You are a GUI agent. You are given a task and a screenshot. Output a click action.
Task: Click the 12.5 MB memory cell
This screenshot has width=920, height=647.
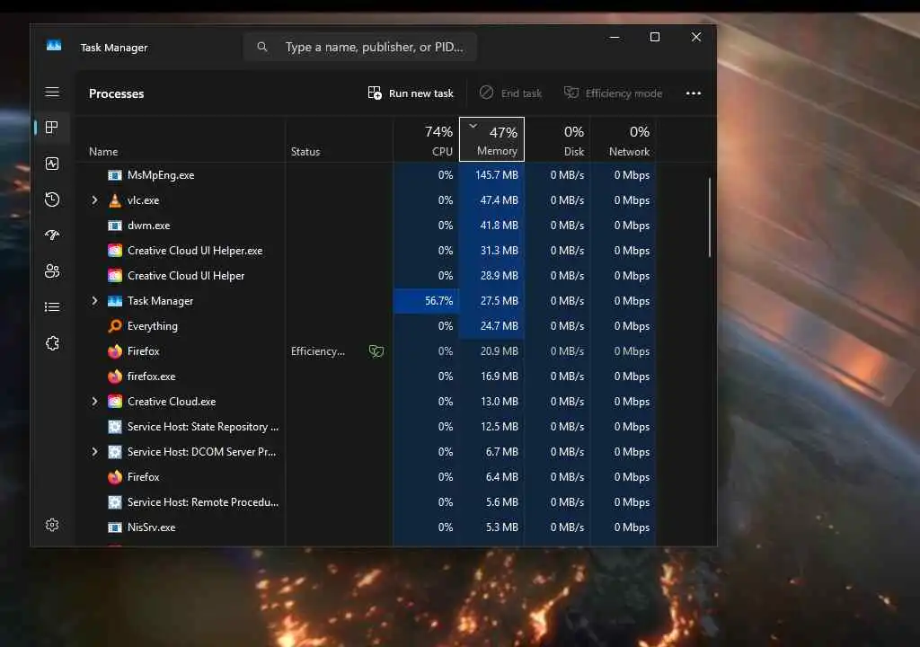coord(491,427)
